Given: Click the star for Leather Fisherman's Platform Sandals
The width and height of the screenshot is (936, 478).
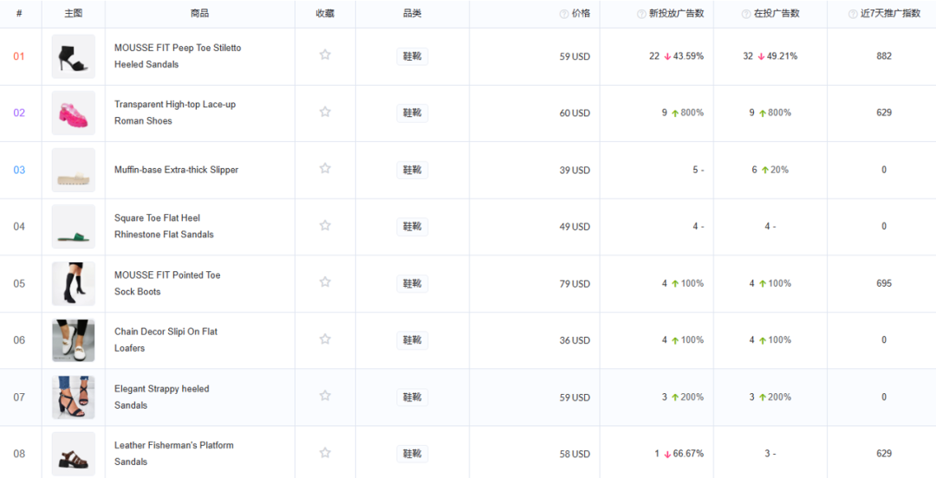Looking at the screenshot, I should click(325, 452).
